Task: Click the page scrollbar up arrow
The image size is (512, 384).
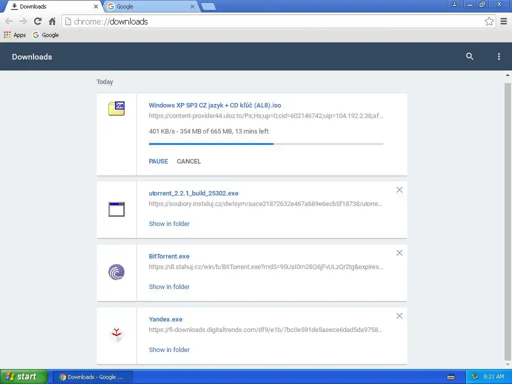Action: click(507, 75)
